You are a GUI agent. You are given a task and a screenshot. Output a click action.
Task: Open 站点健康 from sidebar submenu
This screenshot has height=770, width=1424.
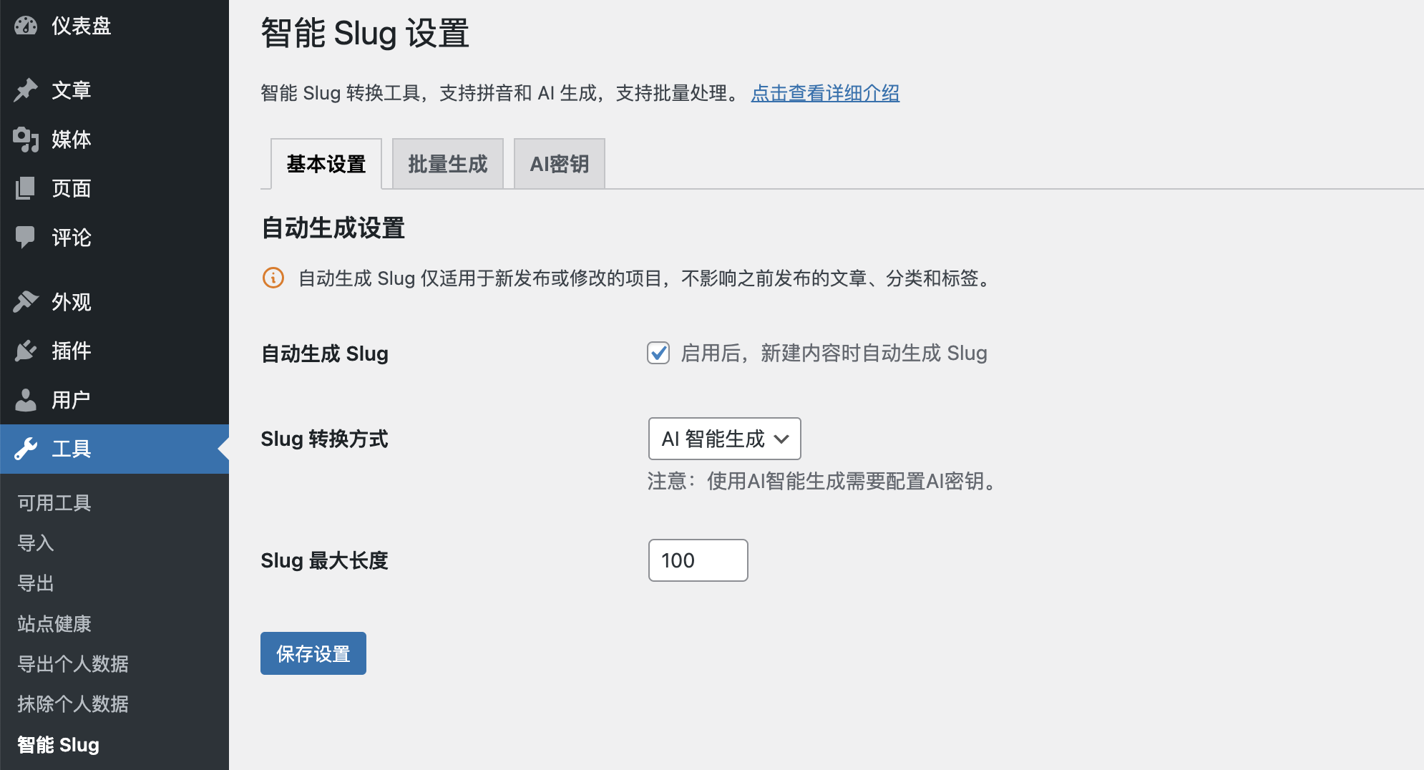[53, 623]
